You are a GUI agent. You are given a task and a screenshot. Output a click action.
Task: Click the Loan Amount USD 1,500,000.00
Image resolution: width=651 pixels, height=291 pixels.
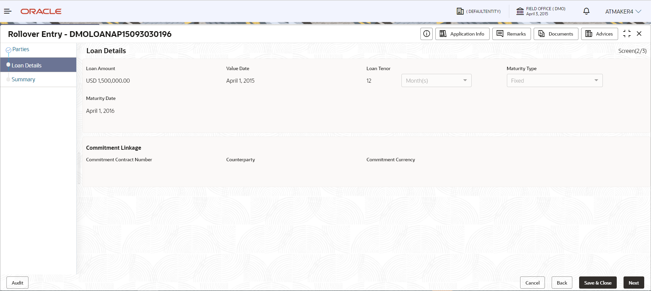108,81
